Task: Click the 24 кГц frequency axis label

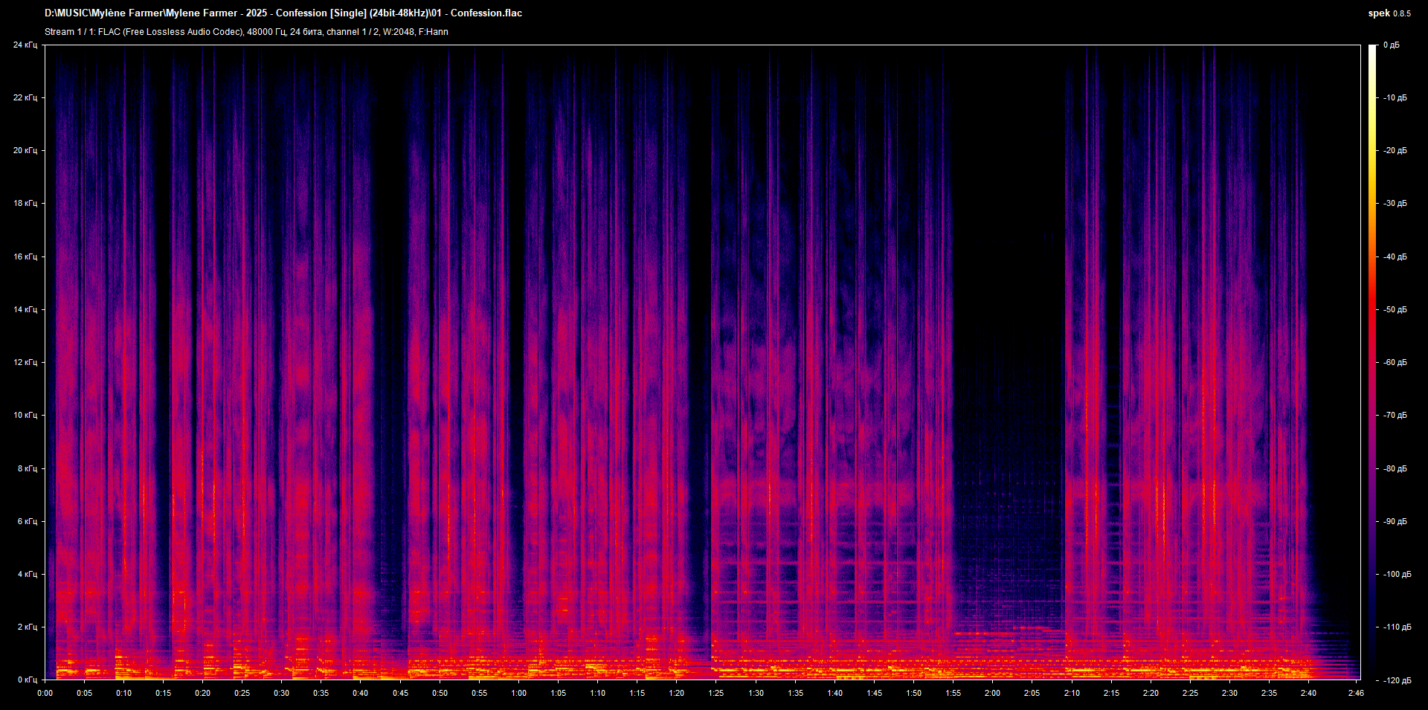Action: pos(25,45)
